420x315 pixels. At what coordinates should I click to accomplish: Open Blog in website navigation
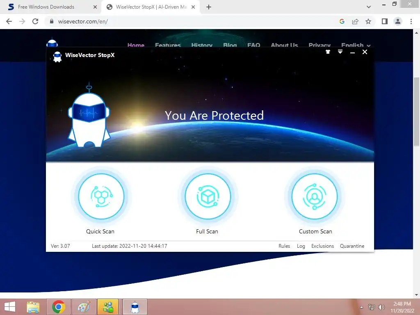click(x=230, y=45)
